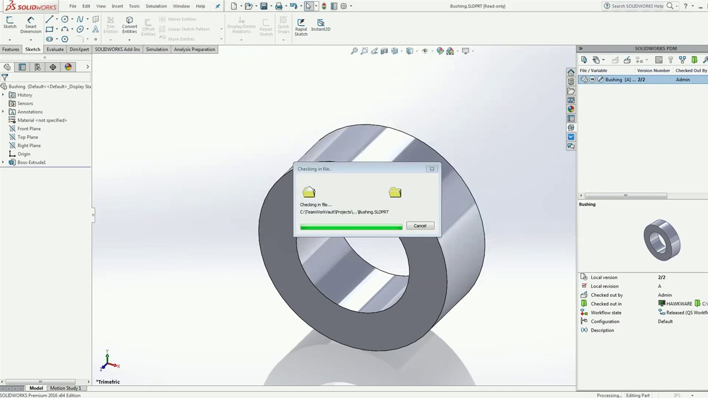708x398 pixels.
Task: Open the Simulation menu
Action: tap(156, 6)
